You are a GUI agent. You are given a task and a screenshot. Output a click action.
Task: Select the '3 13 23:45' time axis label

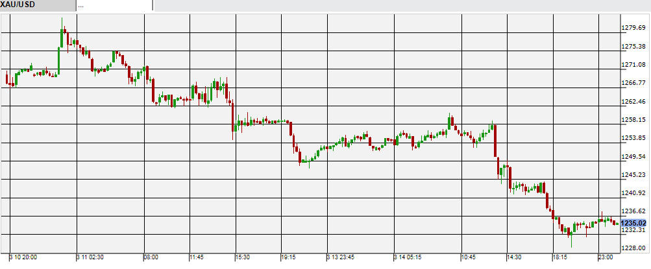(341, 257)
